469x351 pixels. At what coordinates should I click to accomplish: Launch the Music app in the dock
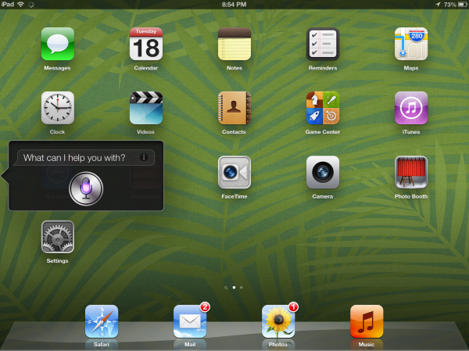click(367, 321)
